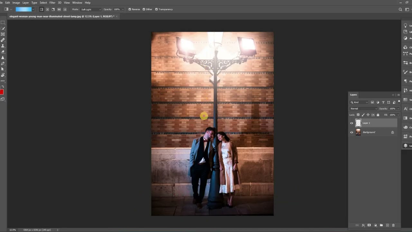Choose Reflected Gradient type
412x232 pixels.
(59, 9)
